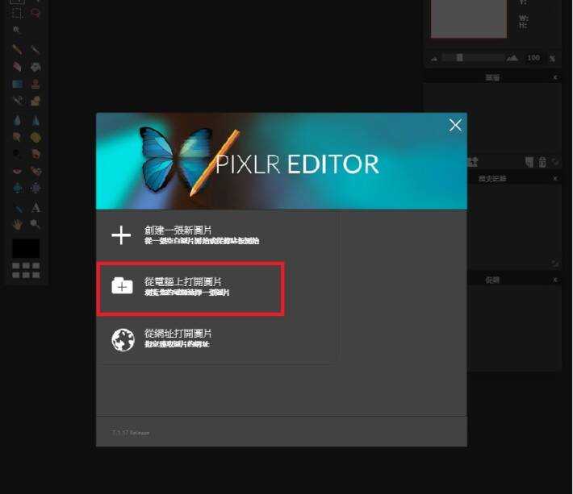This screenshot has height=494, width=573.
Task: Select the Marquee selection tool
Action: point(17,14)
